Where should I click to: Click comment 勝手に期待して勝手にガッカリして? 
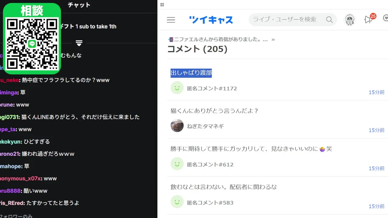[x=251, y=149]
